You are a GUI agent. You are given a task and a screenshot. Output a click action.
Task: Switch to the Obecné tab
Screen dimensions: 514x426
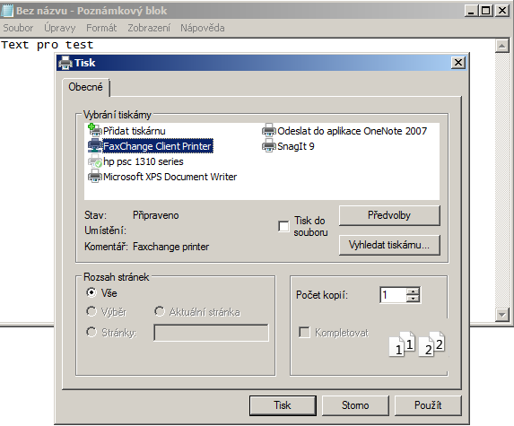[x=85, y=87]
